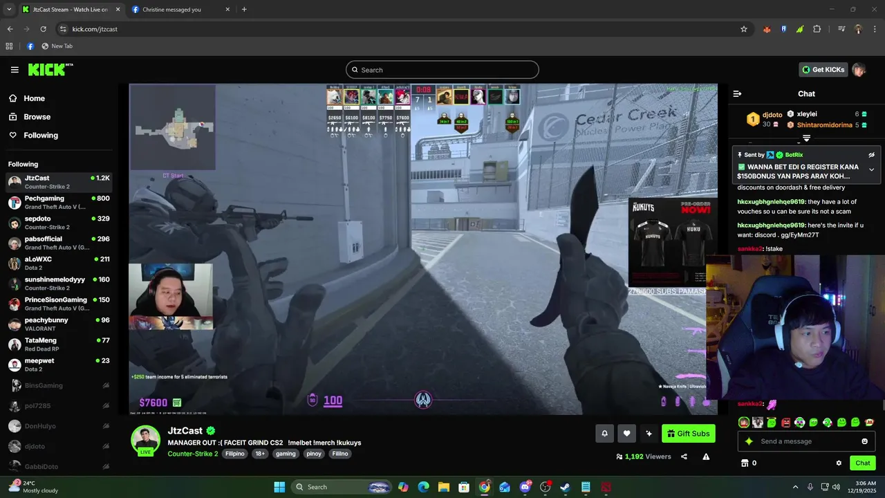Screen dimensions: 885x498
Task: Open Discord from the taskbar
Action: (525, 487)
